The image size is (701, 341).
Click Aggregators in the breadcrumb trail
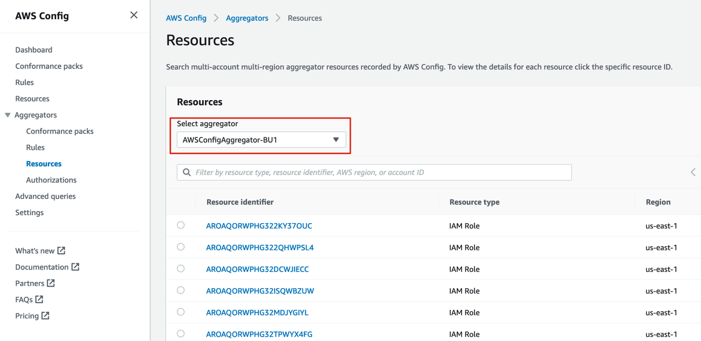(x=247, y=18)
